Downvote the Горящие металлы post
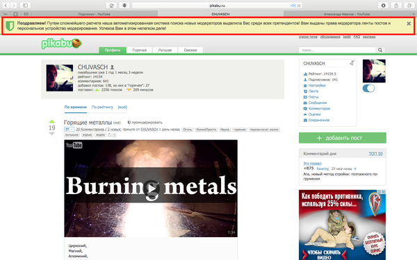 51,134
